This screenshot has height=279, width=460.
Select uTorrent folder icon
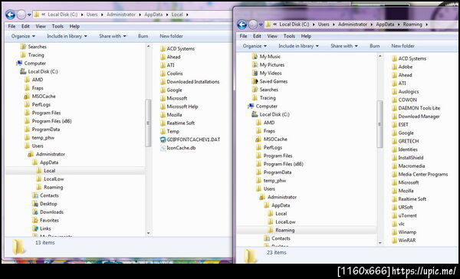pyautogui.click(x=395, y=215)
